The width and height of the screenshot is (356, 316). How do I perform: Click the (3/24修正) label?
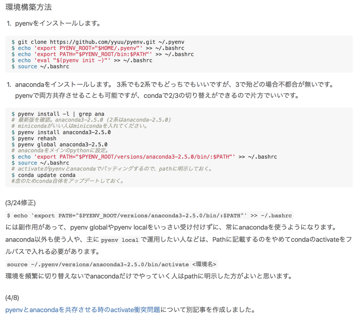tap(21, 203)
